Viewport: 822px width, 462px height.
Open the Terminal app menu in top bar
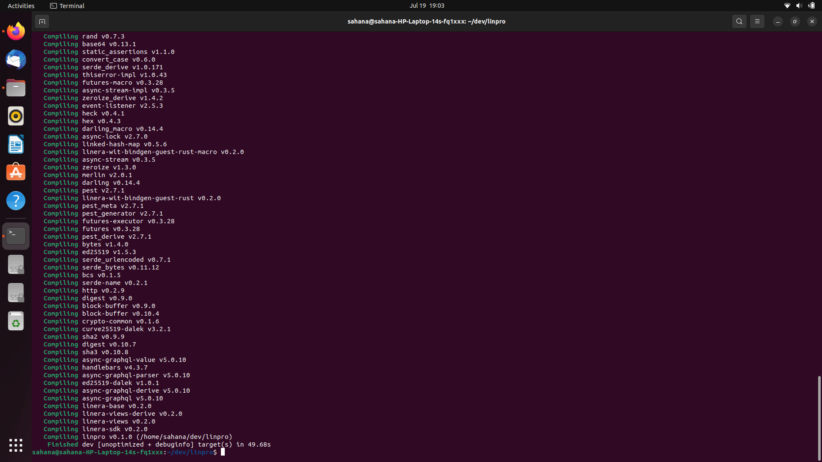coord(67,6)
